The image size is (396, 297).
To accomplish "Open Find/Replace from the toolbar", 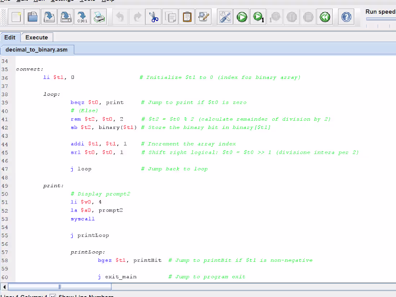I will click(203, 17).
